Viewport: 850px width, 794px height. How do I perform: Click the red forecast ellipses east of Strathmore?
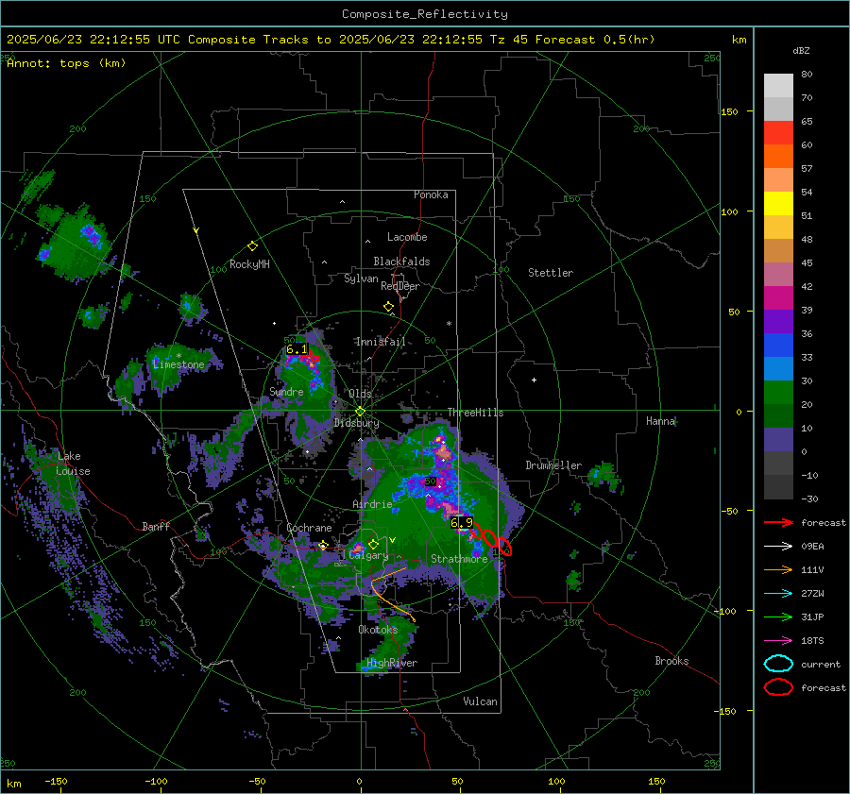pyautogui.click(x=490, y=539)
